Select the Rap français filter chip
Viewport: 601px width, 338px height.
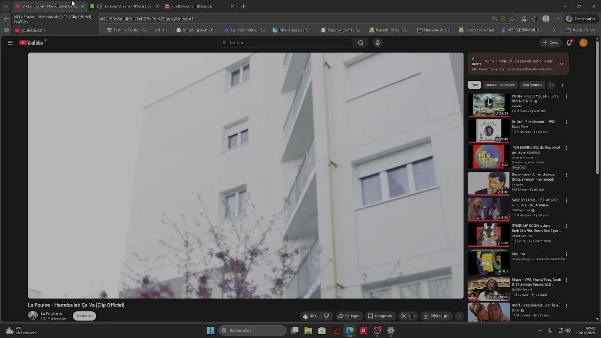(x=532, y=85)
